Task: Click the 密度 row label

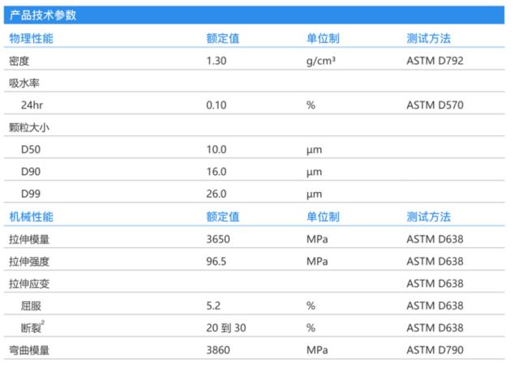Action: pyautogui.click(x=19, y=62)
